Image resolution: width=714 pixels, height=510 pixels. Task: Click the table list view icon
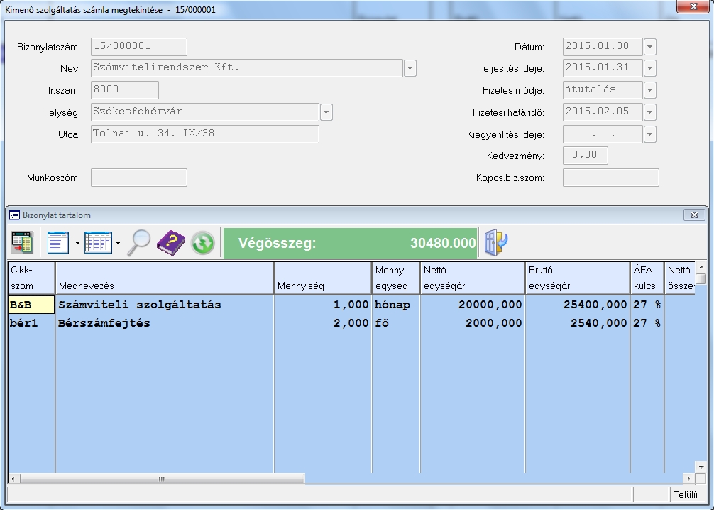pyautogui.click(x=98, y=243)
